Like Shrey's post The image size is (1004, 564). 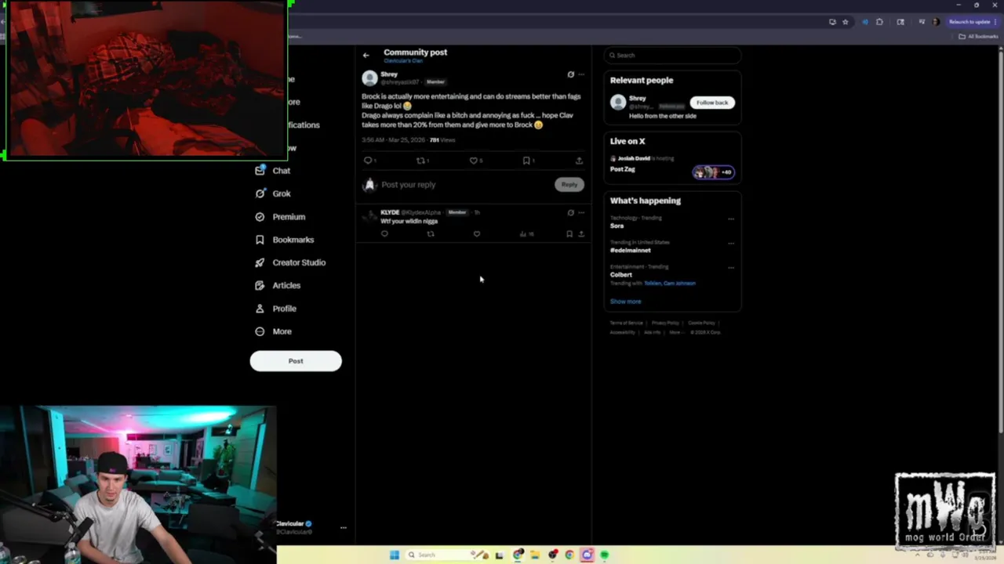474,161
